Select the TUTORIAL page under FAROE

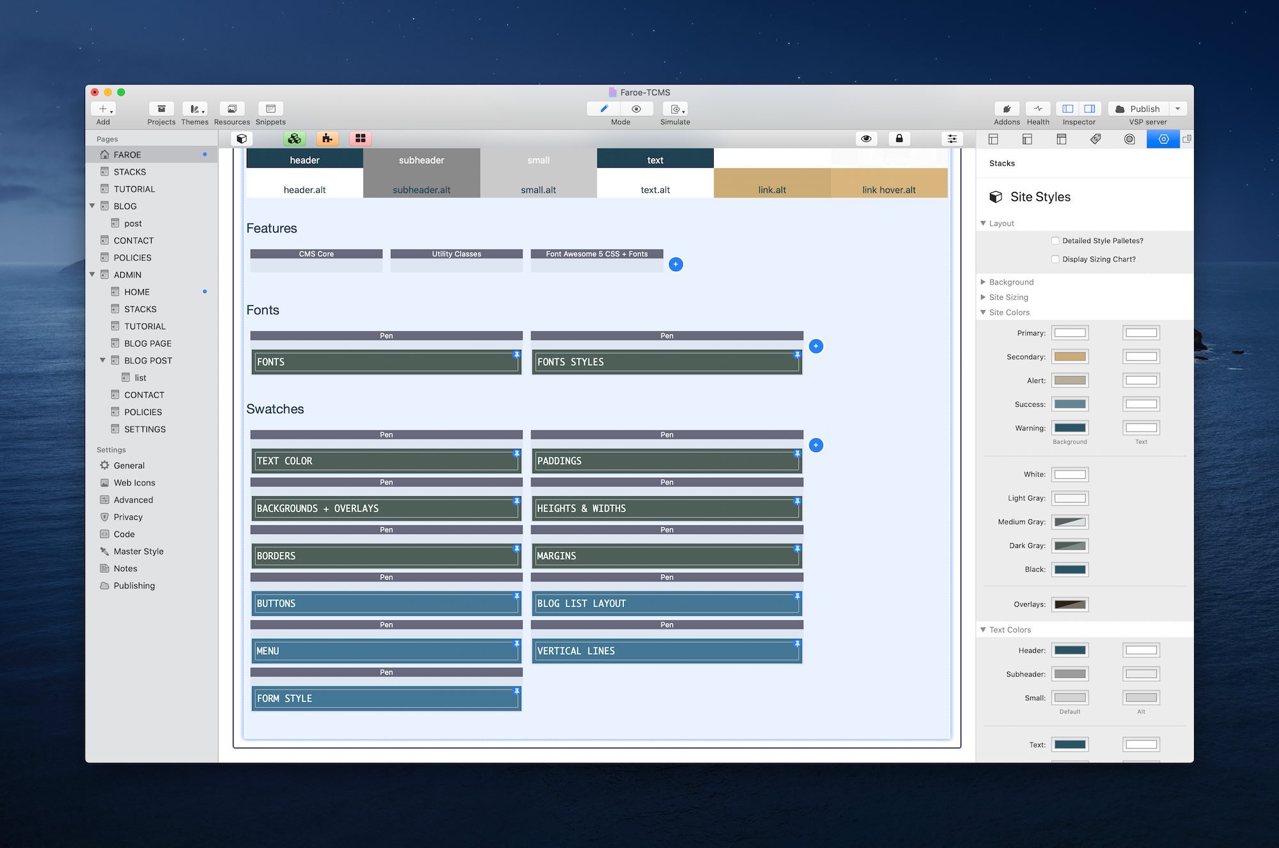pos(134,189)
